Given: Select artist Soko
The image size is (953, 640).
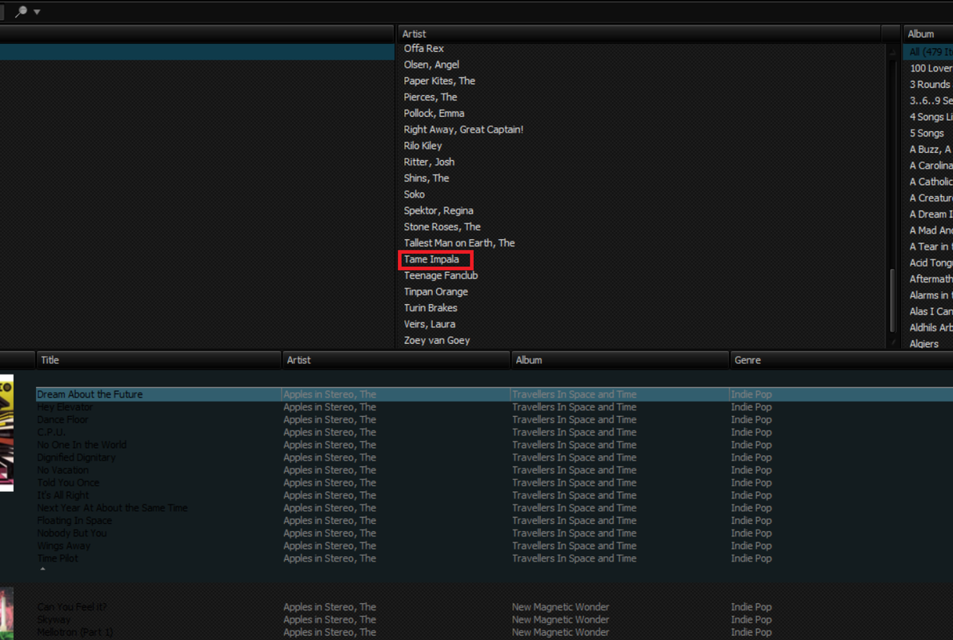Looking at the screenshot, I should click(x=414, y=194).
